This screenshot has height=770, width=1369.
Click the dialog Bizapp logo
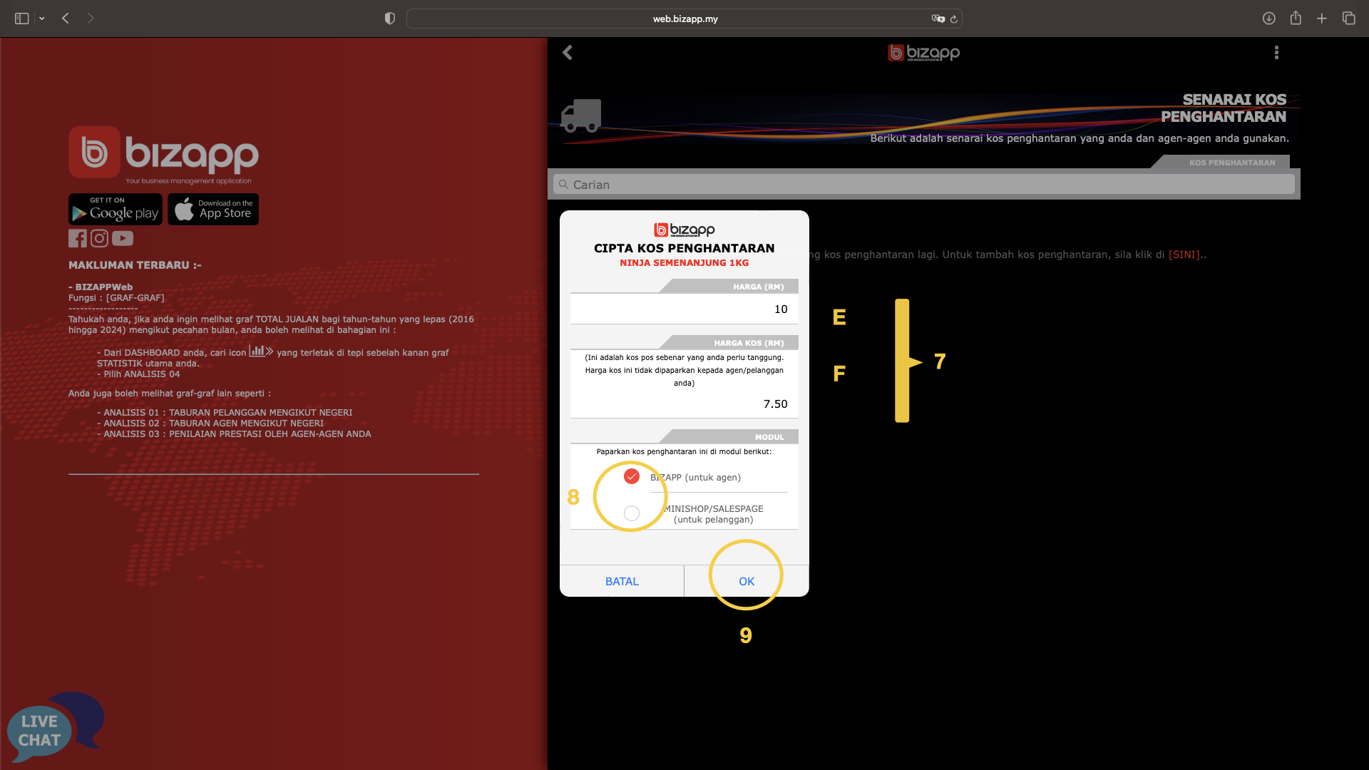point(684,230)
